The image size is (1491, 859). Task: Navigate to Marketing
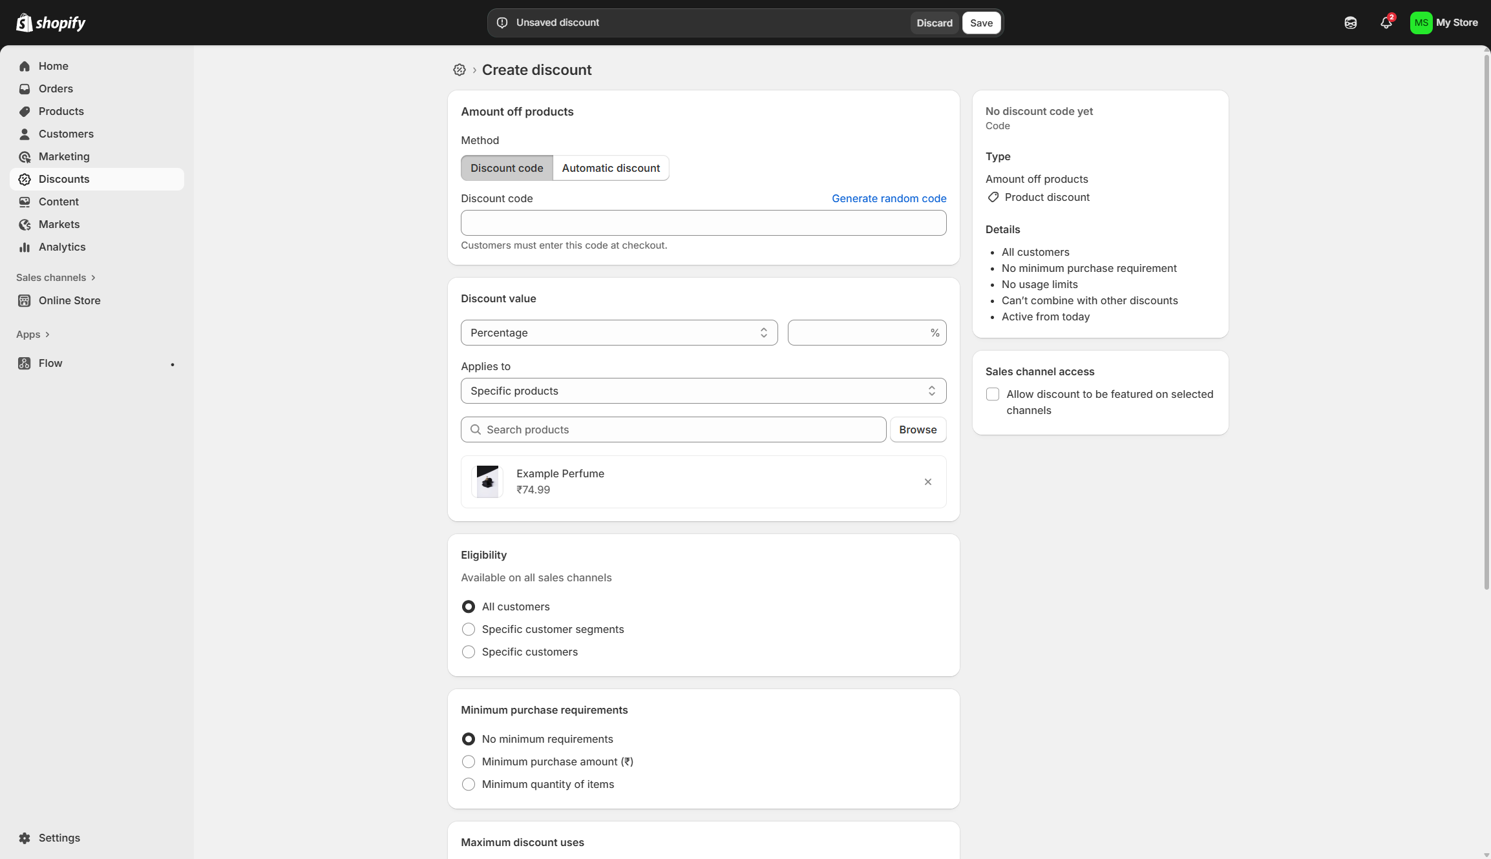point(64,156)
